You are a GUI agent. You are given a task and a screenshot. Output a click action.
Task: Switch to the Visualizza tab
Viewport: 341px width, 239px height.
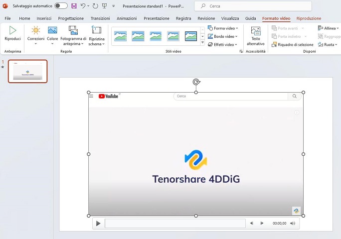pyautogui.click(x=230, y=18)
